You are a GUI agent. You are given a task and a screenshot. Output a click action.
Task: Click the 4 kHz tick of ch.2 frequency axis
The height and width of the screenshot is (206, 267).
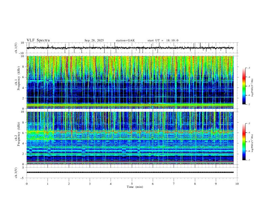tap(23, 143)
